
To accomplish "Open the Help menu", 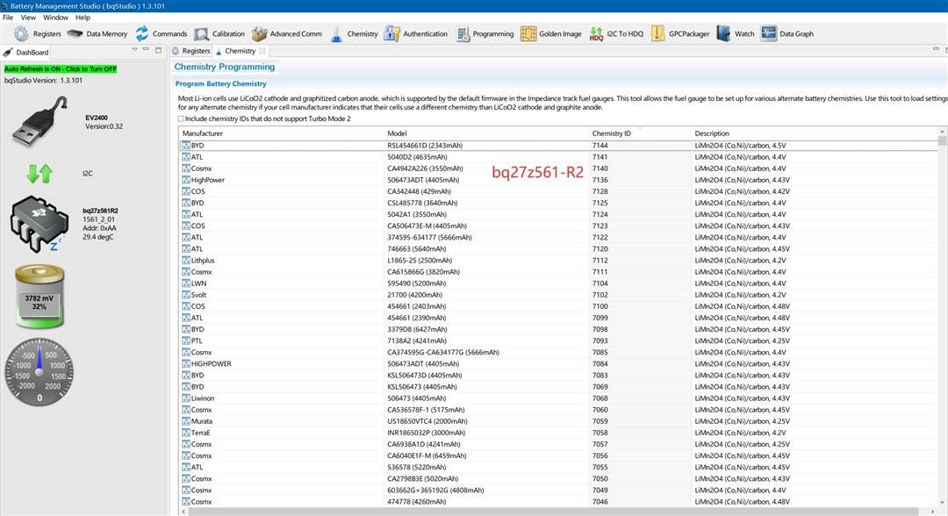I will click(x=83, y=18).
